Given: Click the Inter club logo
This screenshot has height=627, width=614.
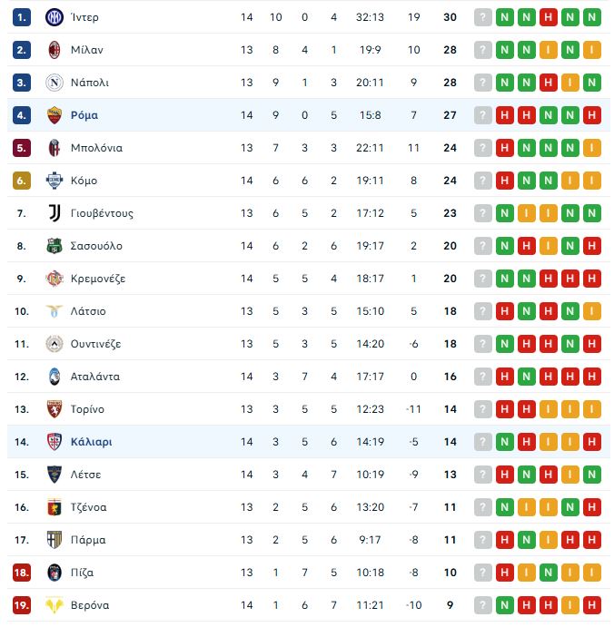Looking at the screenshot, I should pos(54,17).
